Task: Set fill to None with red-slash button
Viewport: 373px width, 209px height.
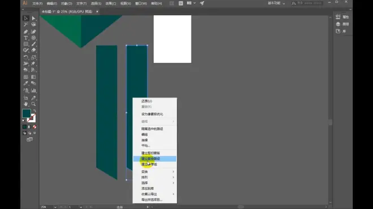Action: pos(34,127)
